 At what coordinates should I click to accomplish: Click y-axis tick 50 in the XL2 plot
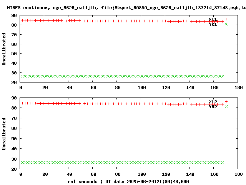click(x=14, y=139)
